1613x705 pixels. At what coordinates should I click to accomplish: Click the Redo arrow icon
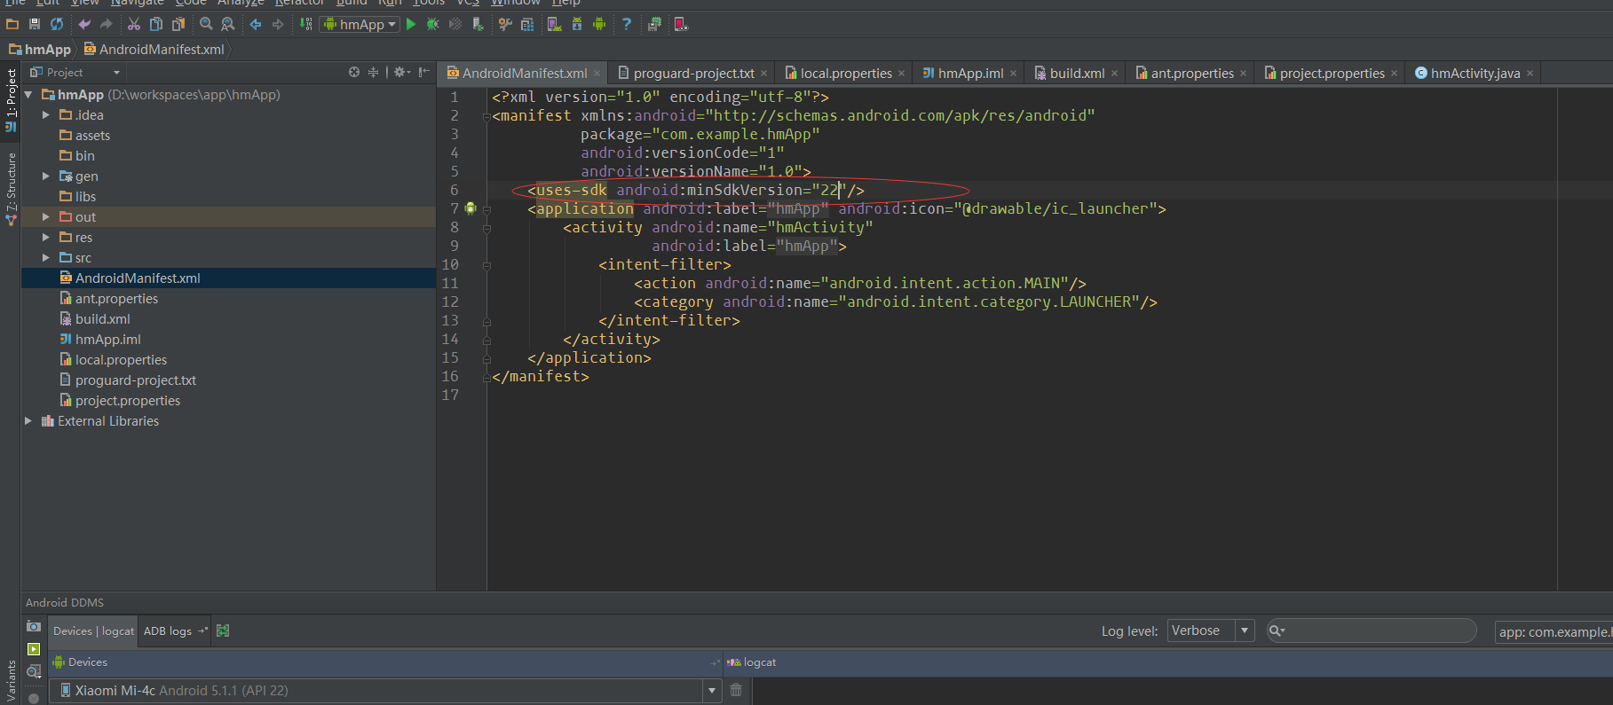click(x=107, y=24)
